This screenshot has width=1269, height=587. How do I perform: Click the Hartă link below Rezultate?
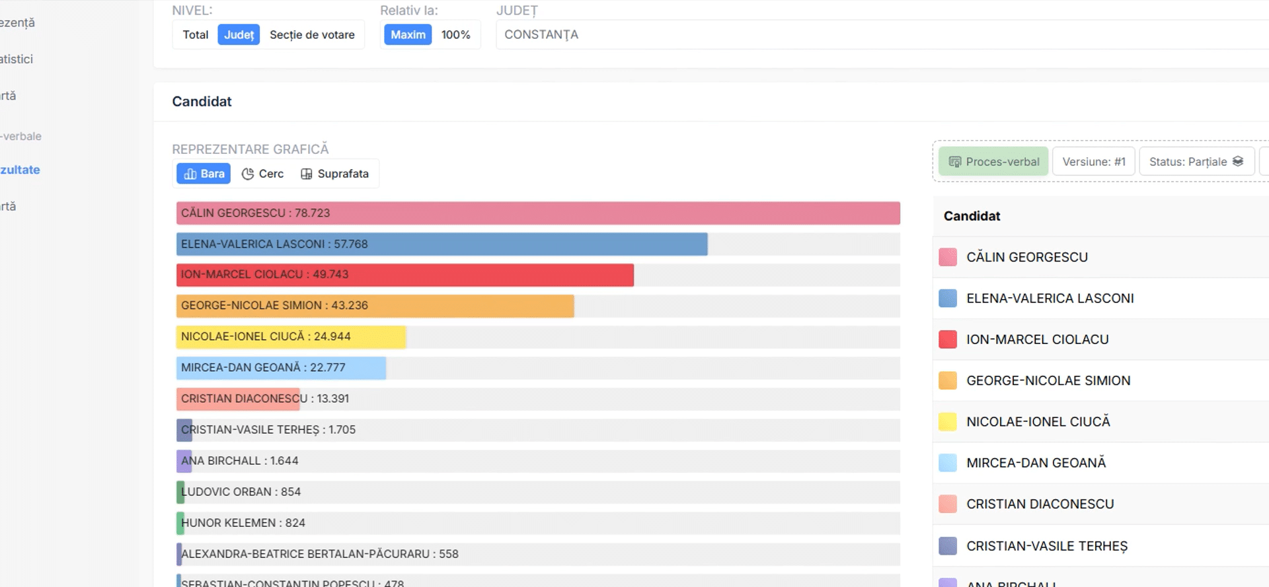coord(8,206)
